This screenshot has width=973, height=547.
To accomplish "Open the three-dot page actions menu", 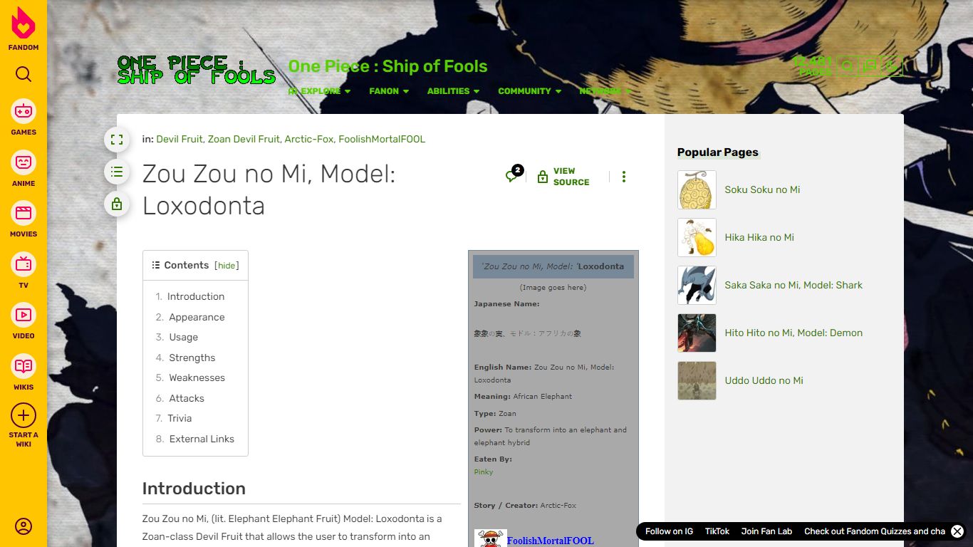I will [x=624, y=177].
